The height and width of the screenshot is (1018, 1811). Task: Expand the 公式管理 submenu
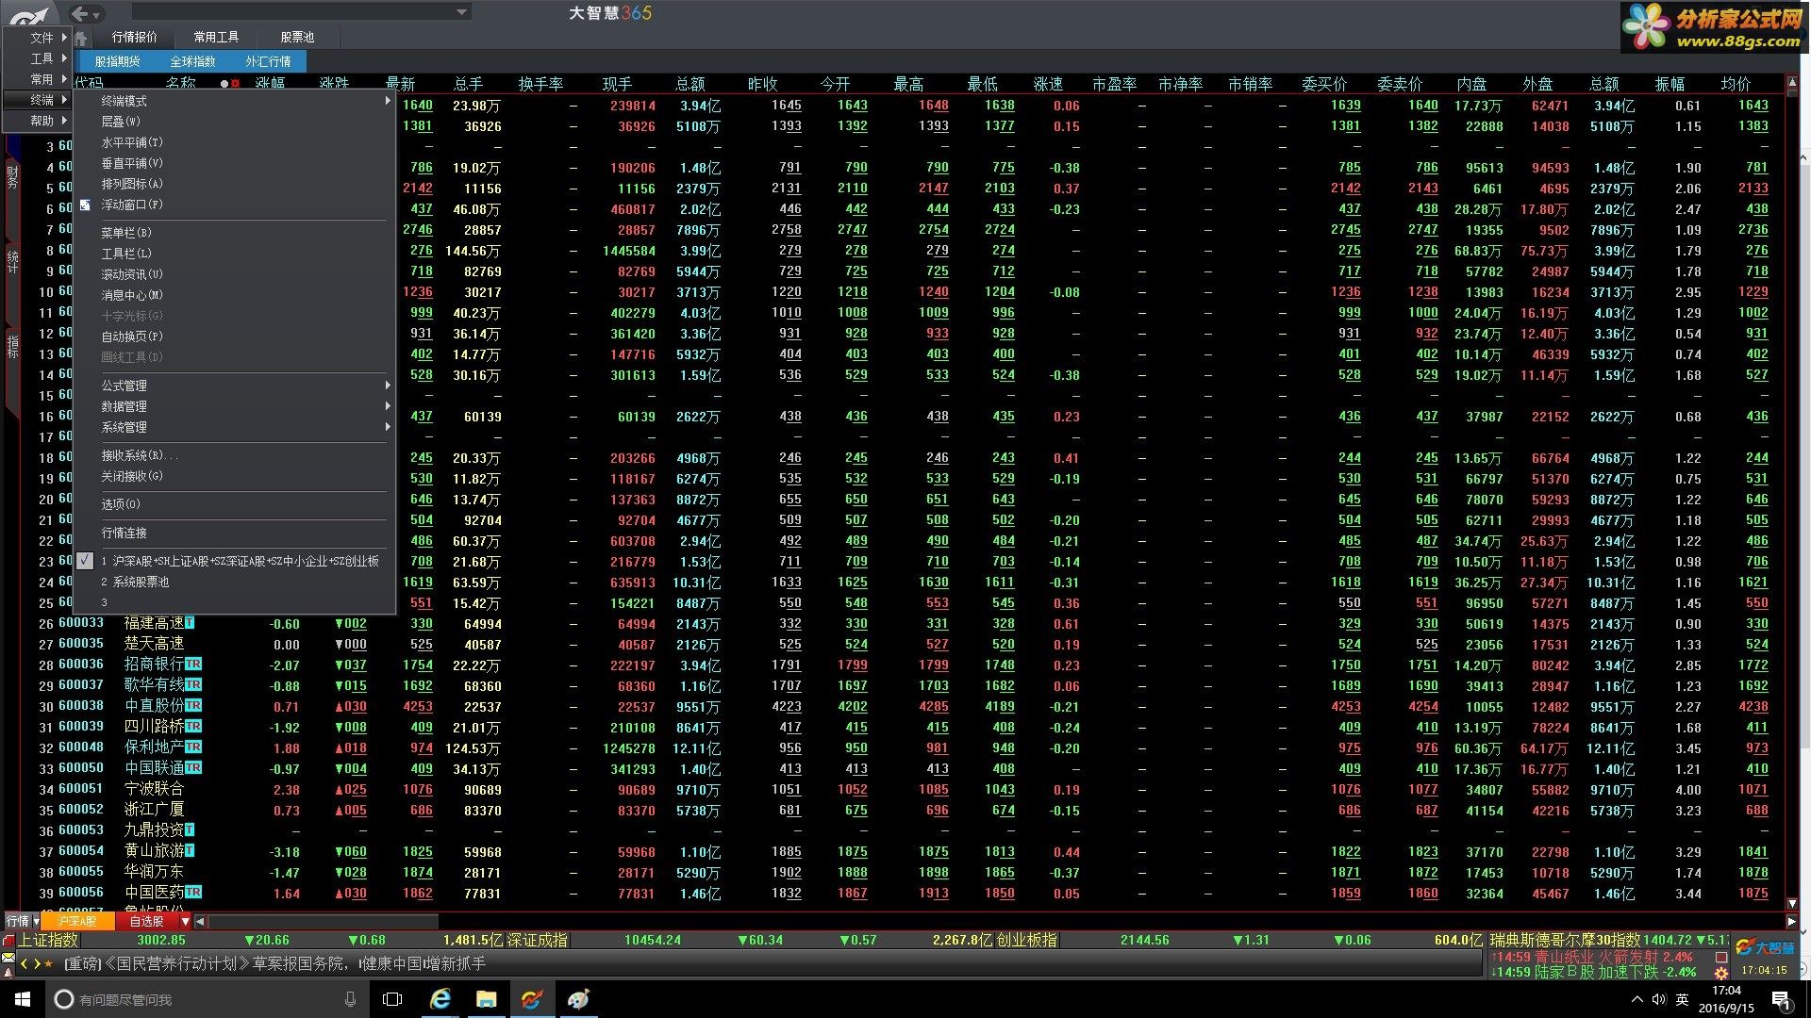(234, 386)
